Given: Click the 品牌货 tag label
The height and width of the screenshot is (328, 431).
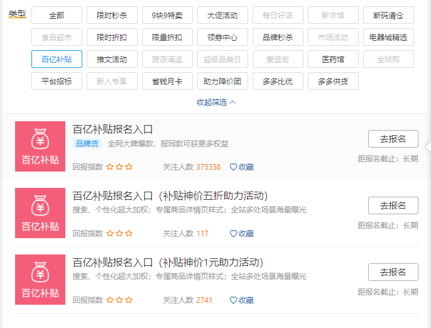Looking at the screenshot, I should (x=87, y=144).
